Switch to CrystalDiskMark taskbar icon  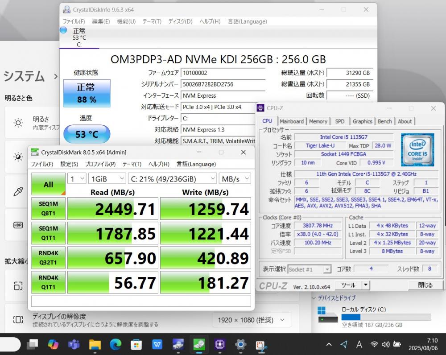pyautogui.click(x=199, y=344)
